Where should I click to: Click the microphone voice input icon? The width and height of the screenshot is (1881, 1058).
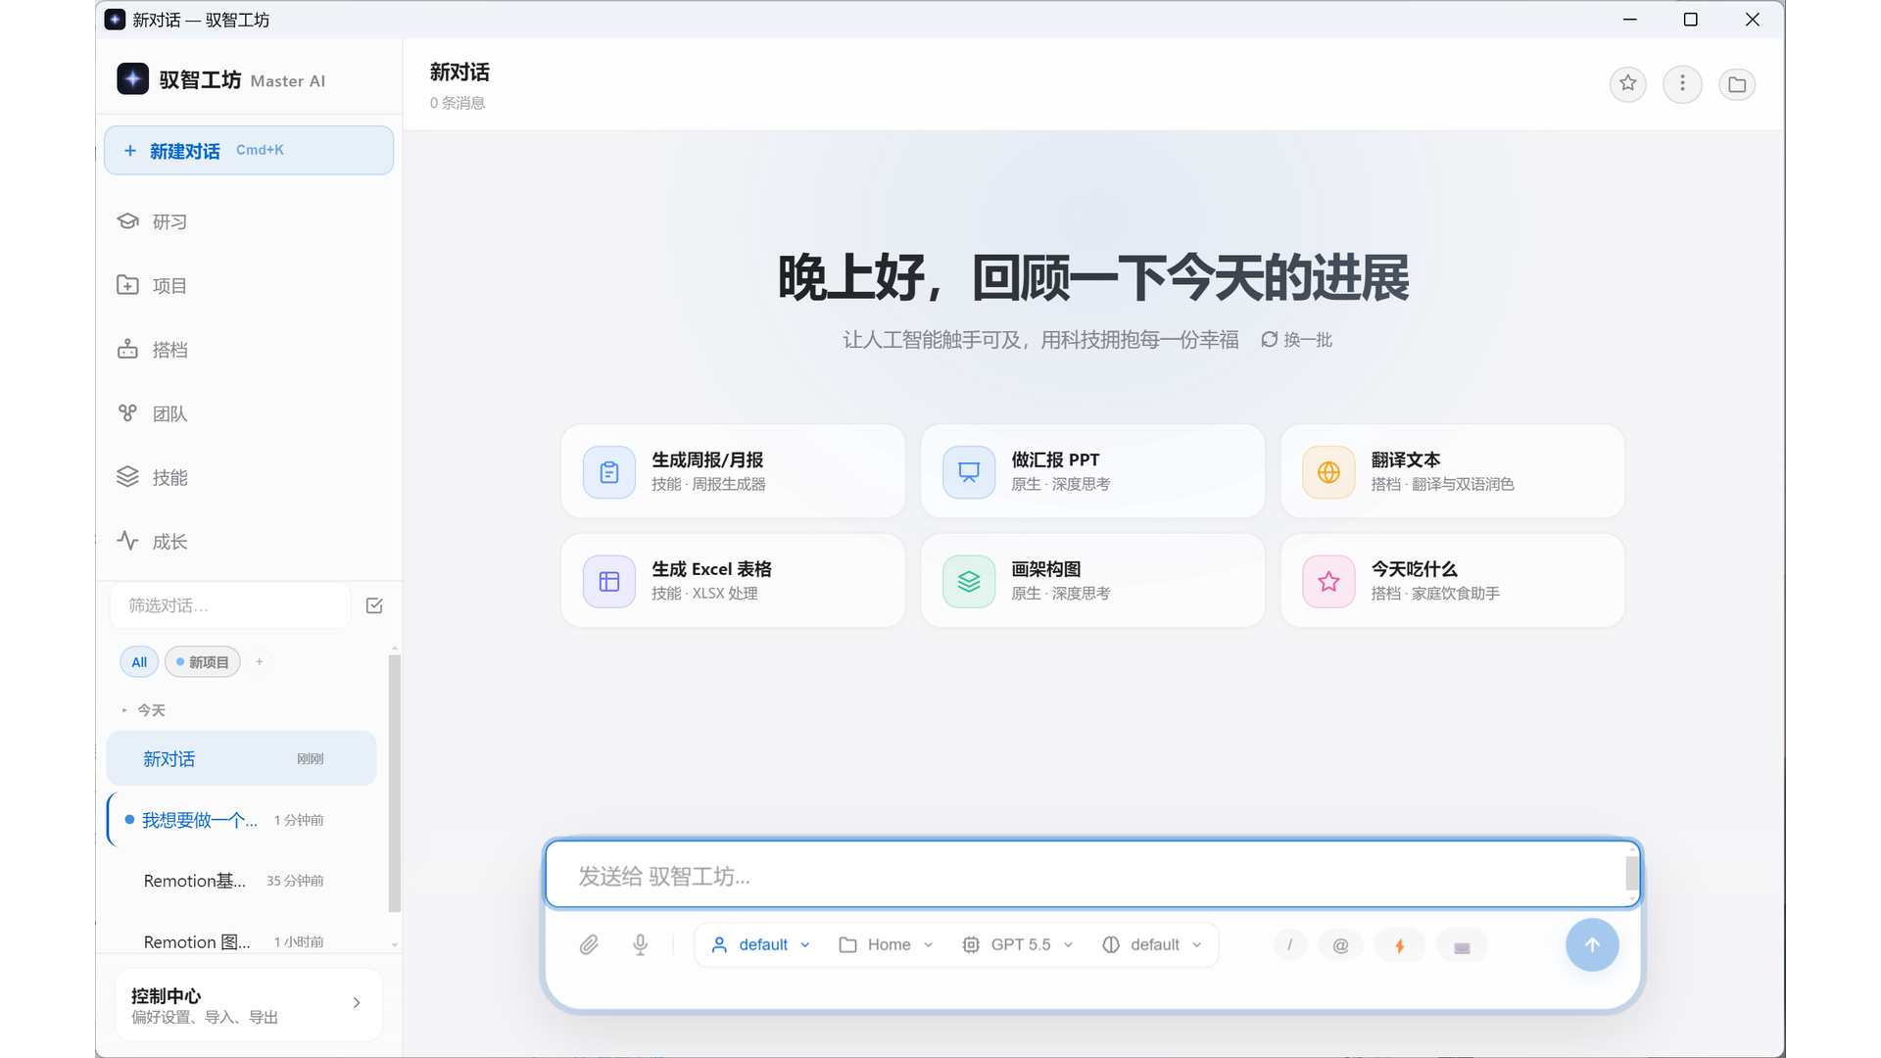(x=640, y=945)
